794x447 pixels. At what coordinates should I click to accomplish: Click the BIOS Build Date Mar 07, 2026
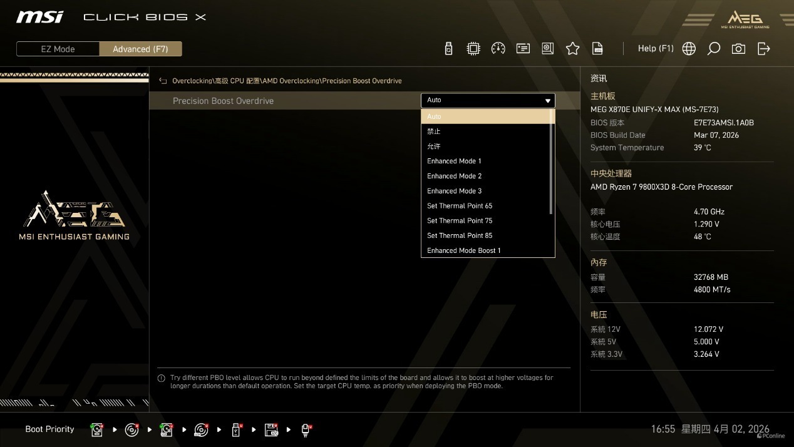pyautogui.click(x=716, y=135)
